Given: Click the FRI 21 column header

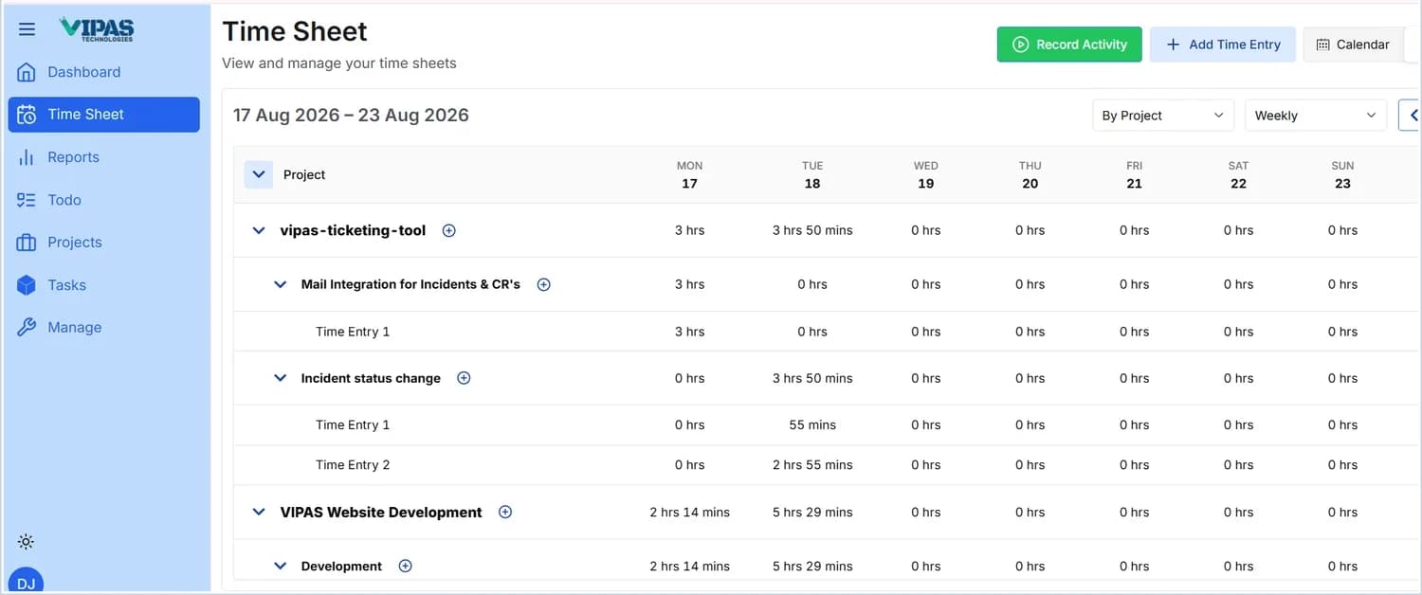Looking at the screenshot, I should coord(1135,174).
